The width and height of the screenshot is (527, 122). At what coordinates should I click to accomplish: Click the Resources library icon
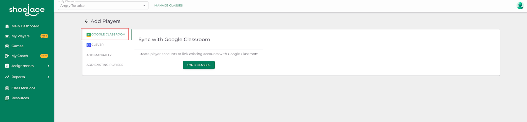[x=7, y=98]
